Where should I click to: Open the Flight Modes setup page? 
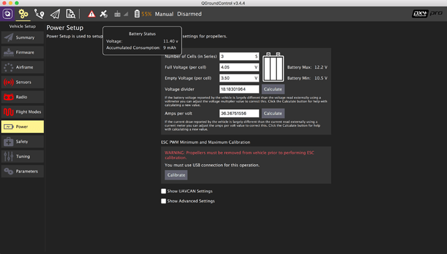23,112
